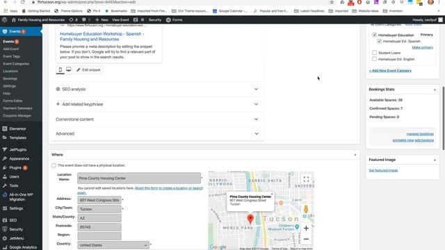Viewport: 445px width, 250px height.
Task: Select desktop preview icon for snippet
Action: pos(69,69)
